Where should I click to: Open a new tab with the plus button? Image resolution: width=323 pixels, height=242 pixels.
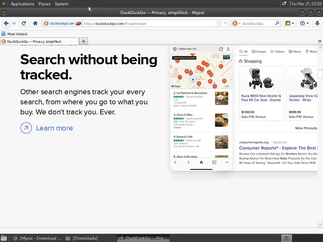pyautogui.click(x=83, y=41)
